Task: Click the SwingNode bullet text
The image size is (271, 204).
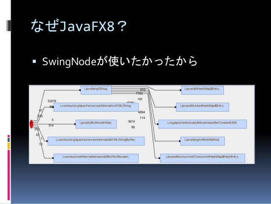Action: 120,61
